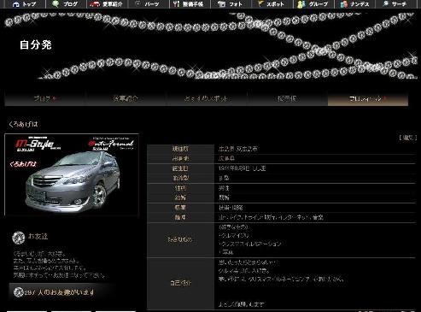Open the スポット flag icon
Image resolution: width=421 pixels, height=312 pixels.
click(260, 3)
